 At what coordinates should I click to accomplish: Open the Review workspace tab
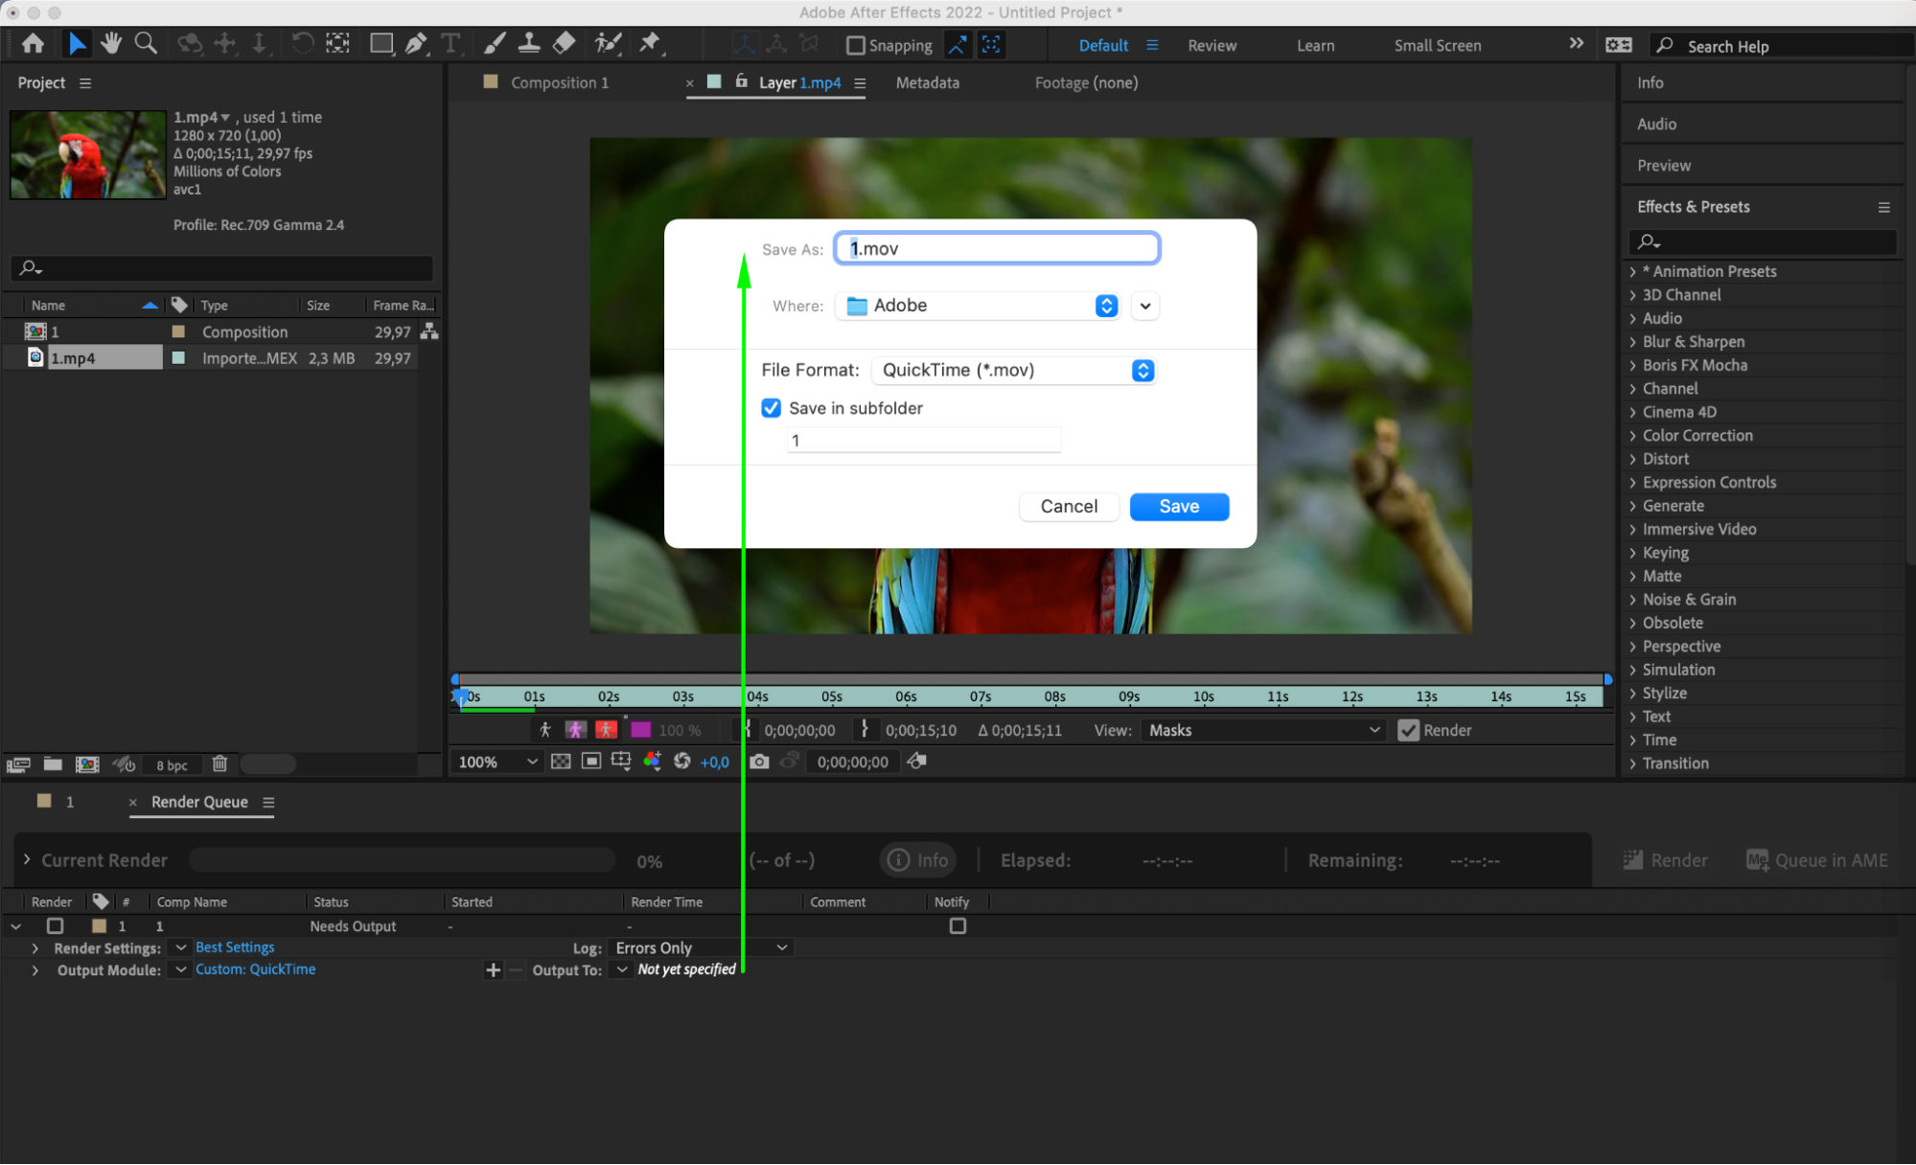1212,45
